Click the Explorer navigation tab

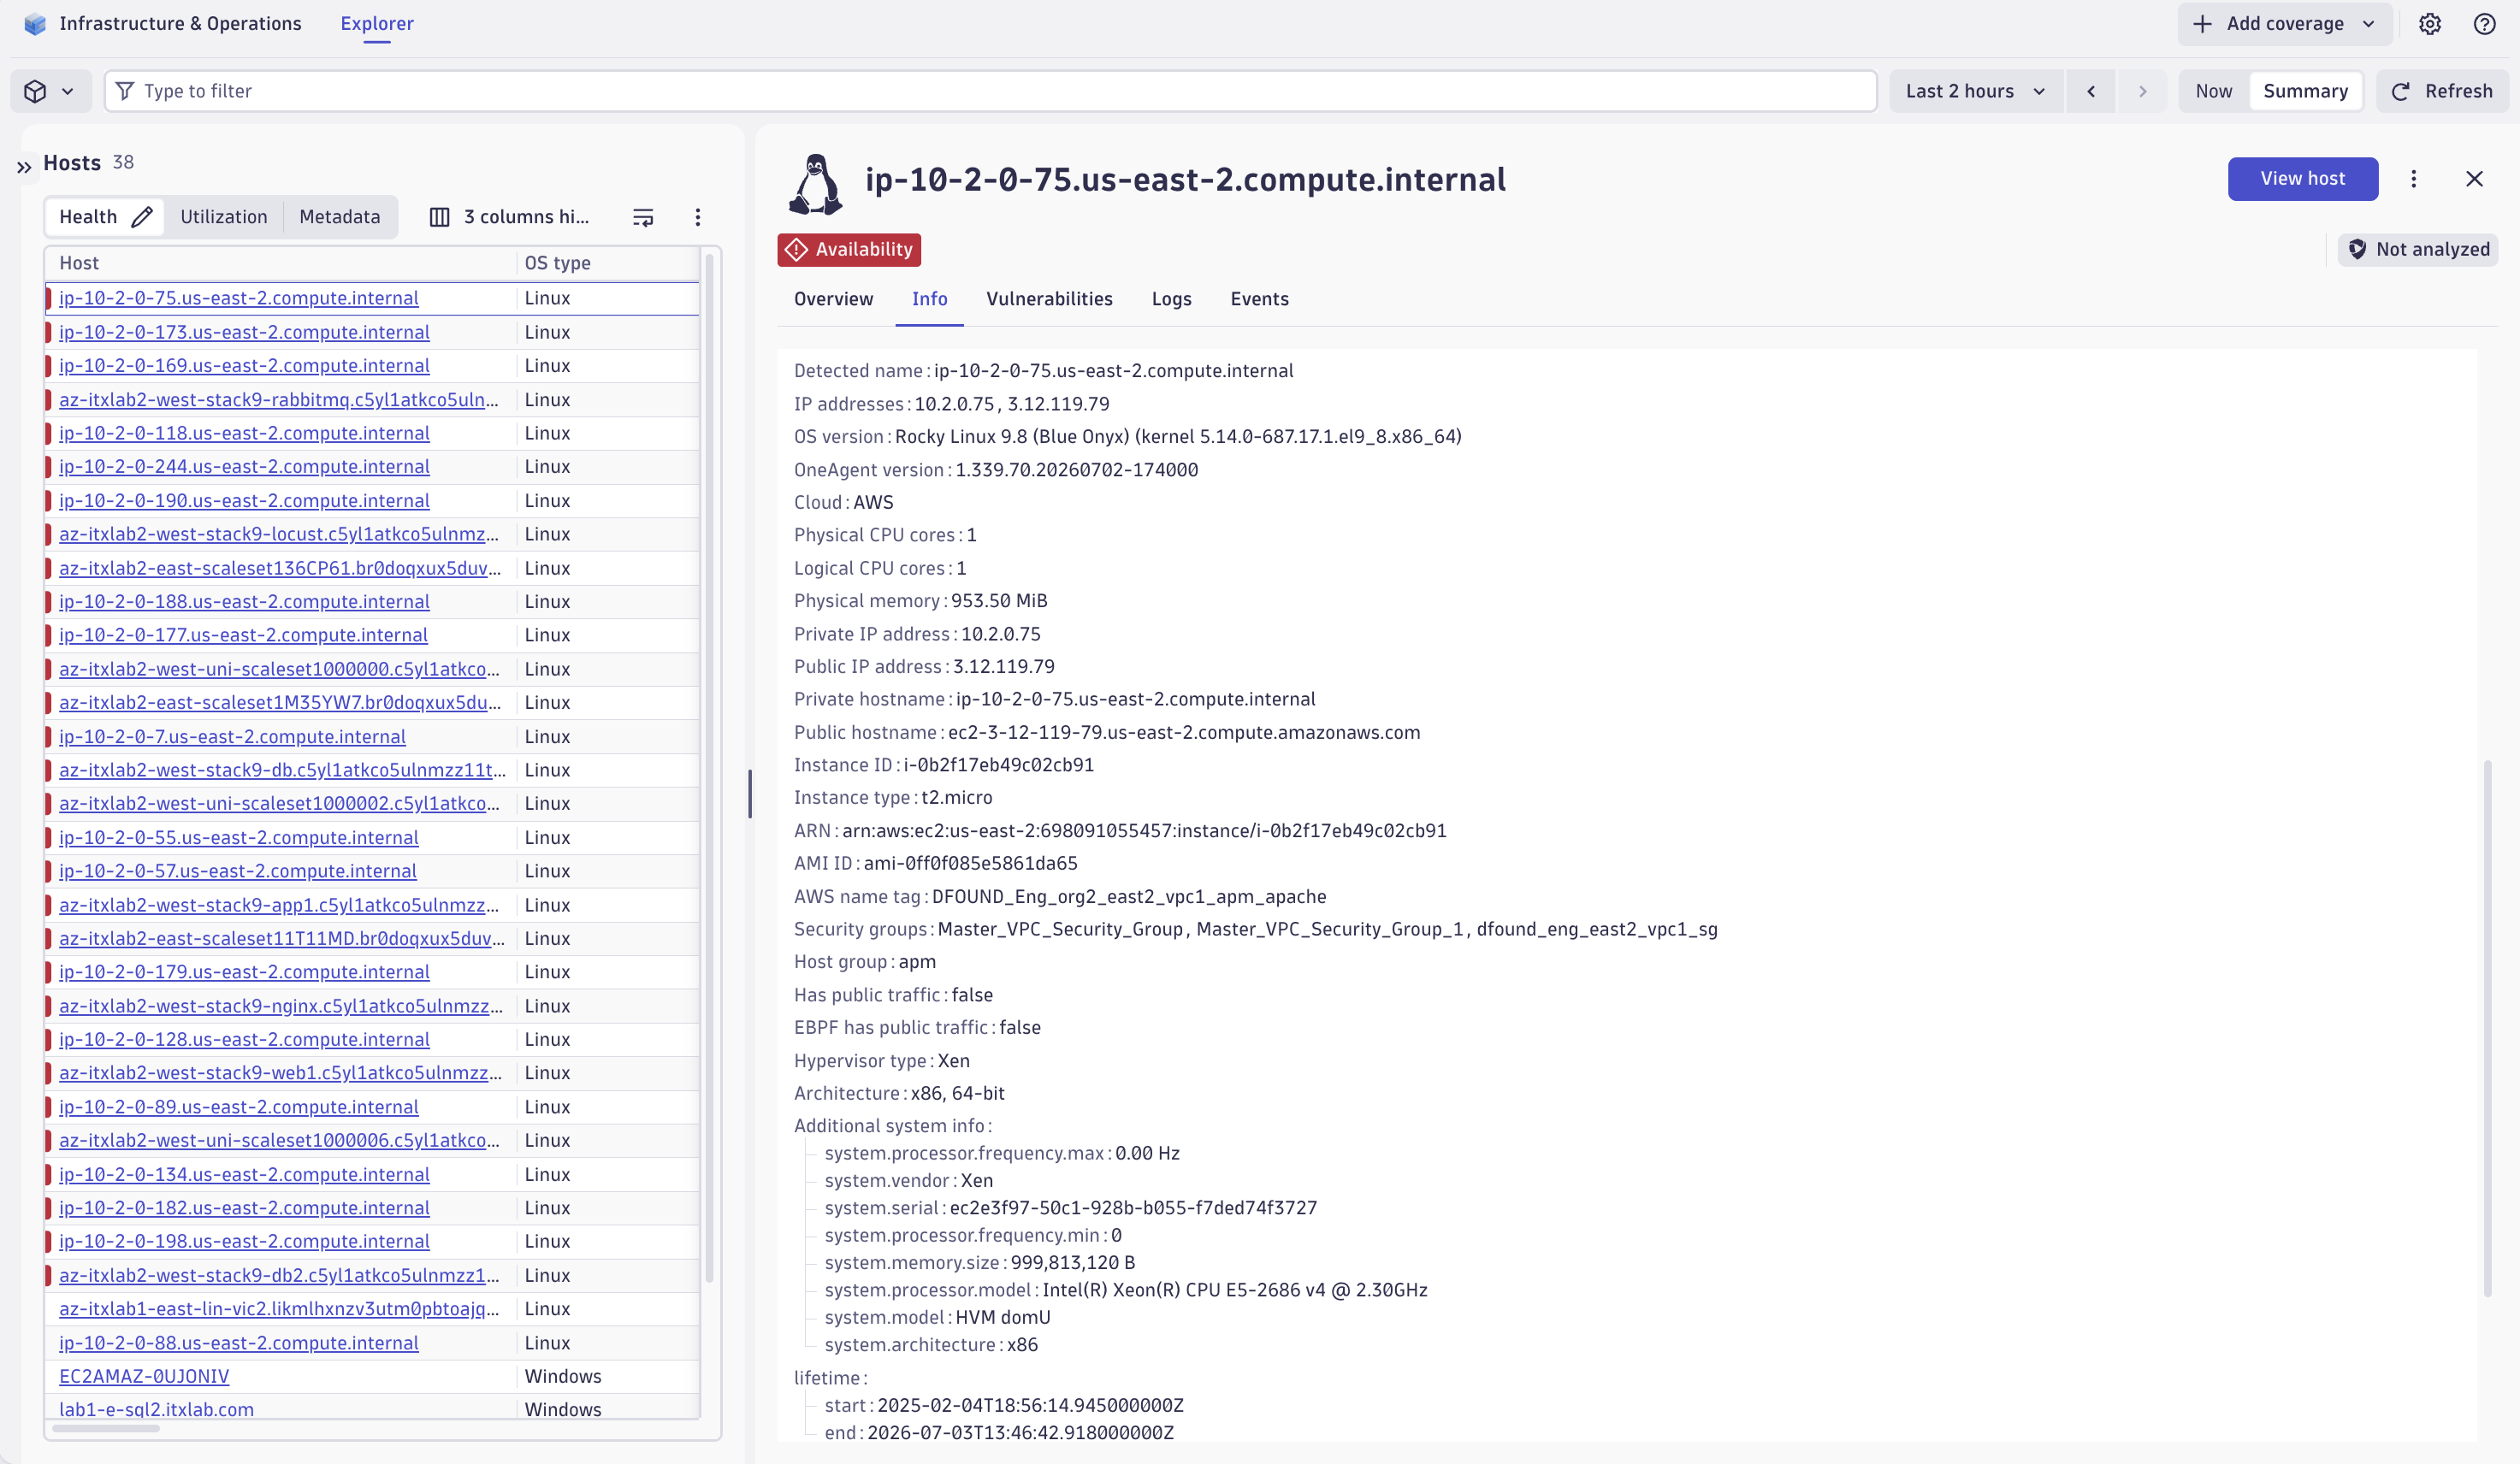377,24
